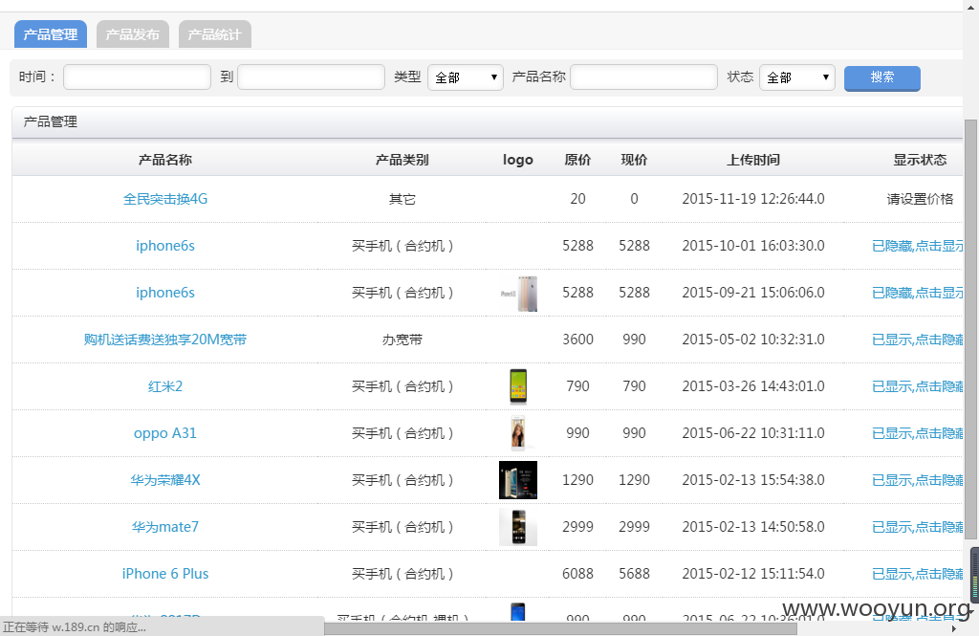Click the 办宽带 category cell
The width and height of the screenshot is (979, 636).
pyautogui.click(x=402, y=340)
